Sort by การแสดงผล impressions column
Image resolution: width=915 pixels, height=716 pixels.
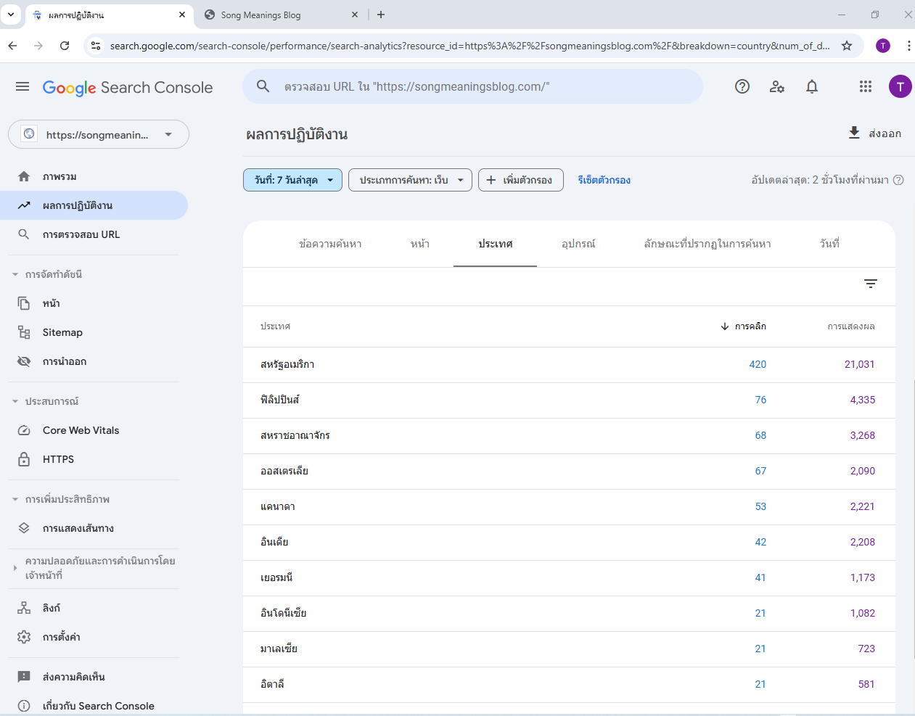851,326
